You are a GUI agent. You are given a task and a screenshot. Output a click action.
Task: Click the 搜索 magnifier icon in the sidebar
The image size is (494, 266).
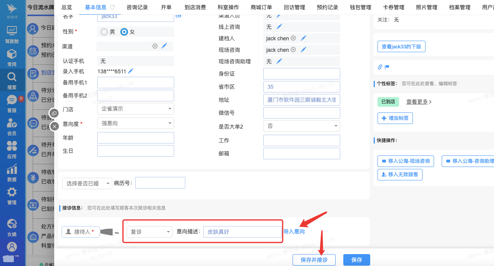click(x=12, y=77)
